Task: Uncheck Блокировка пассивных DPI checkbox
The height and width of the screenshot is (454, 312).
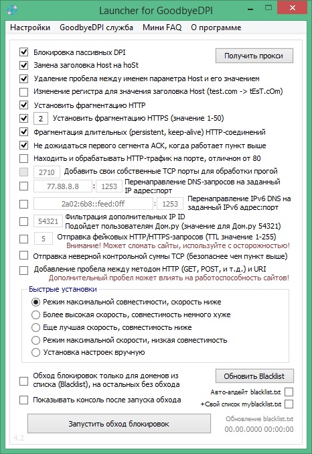Action: tap(23, 52)
